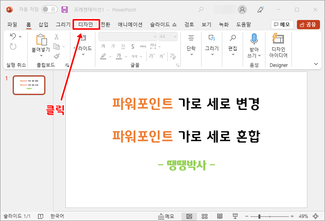Click the character spacing 가나 icon
The image size is (325, 221).
tap(153, 46)
